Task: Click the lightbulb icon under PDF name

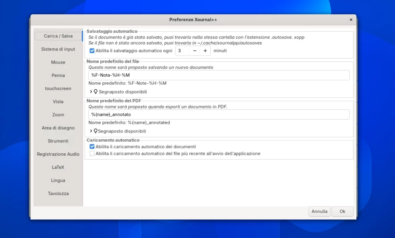Action: pos(96,131)
